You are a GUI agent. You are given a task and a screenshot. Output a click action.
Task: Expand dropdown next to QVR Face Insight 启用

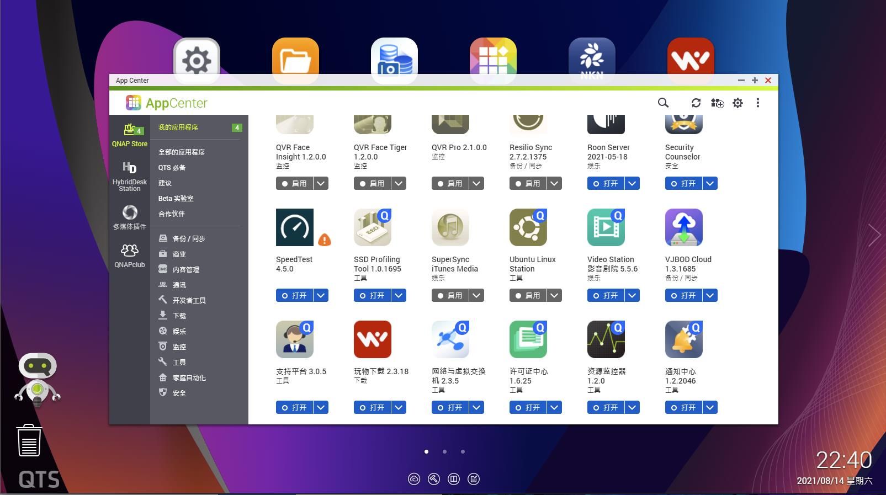pyautogui.click(x=321, y=183)
